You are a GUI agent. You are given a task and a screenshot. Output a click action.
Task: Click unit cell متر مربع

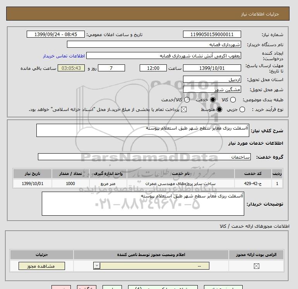pyautogui.click(x=108, y=183)
